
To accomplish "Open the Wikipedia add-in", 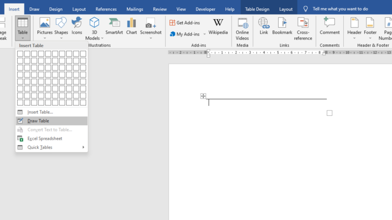I will [x=218, y=26].
